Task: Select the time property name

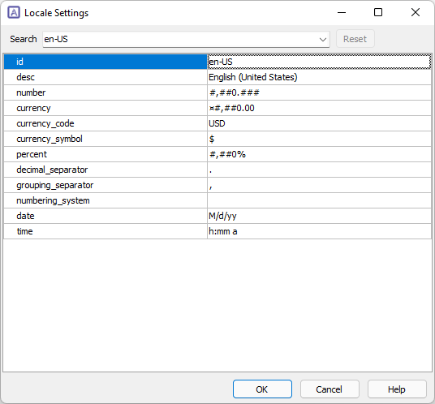Action: pos(24,231)
